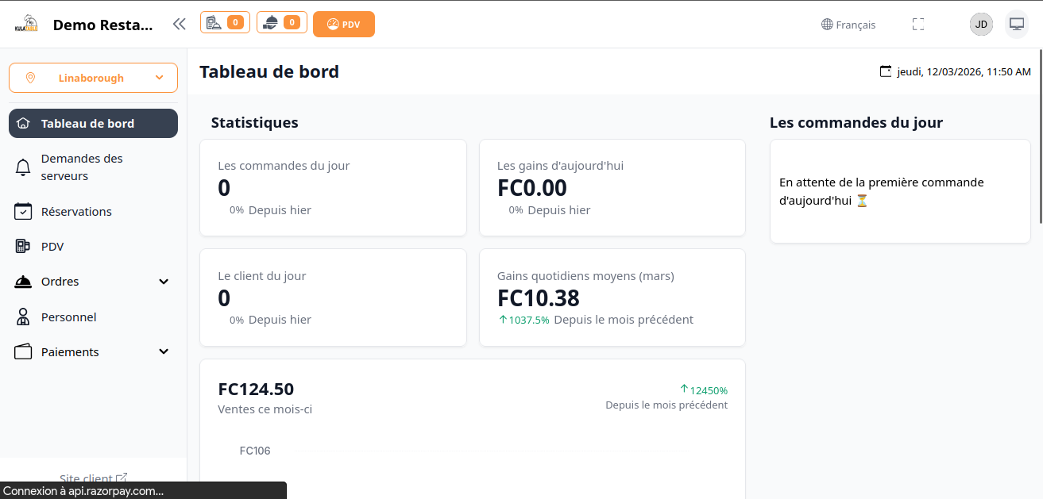
Task: Click the monitor display theme icon
Action: click(1016, 24)
